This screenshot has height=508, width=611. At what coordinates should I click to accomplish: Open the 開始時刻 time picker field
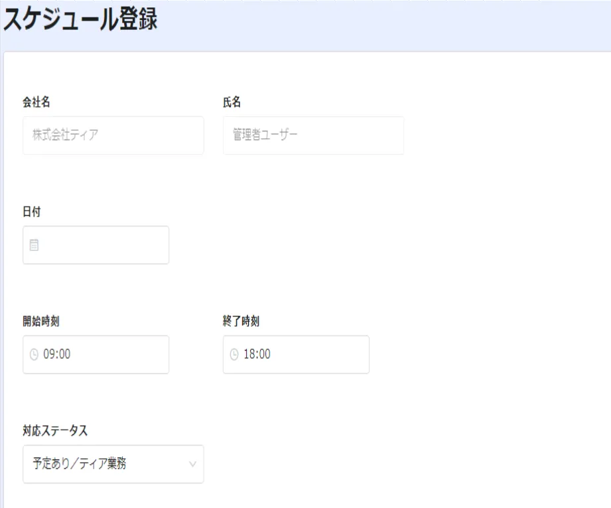click(x=106, y=355)
